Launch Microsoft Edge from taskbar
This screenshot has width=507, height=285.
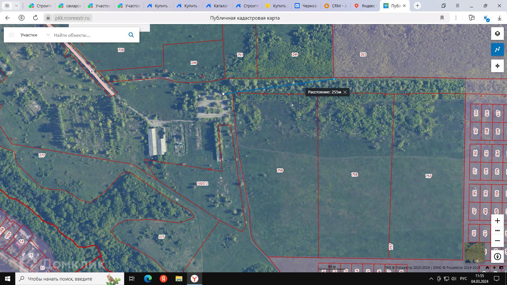coord(148,279)
